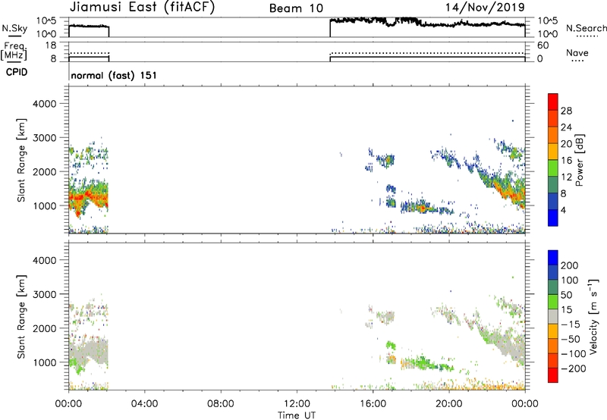The height and width of the screenshot is (420, 607).
Task: Pick the blue top segment of Velocity colorbar
Action: [553, 258]
